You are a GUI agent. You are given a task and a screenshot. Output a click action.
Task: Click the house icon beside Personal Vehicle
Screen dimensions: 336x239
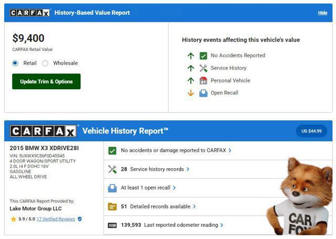coord(203,80)
